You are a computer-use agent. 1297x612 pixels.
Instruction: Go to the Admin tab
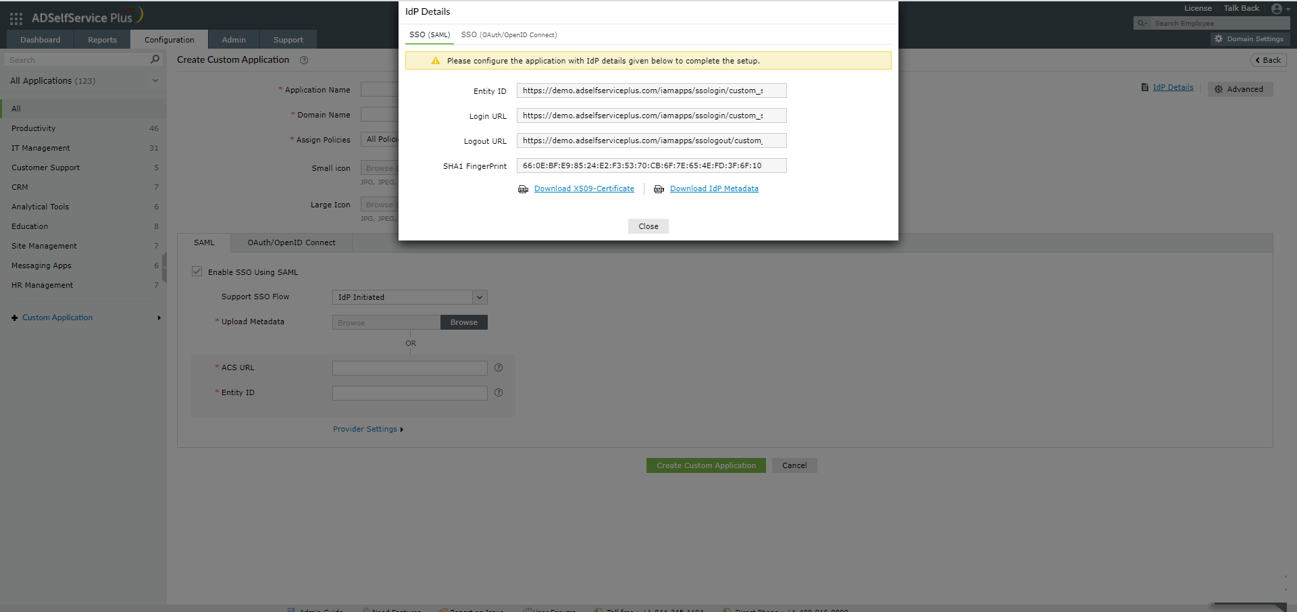234,40
